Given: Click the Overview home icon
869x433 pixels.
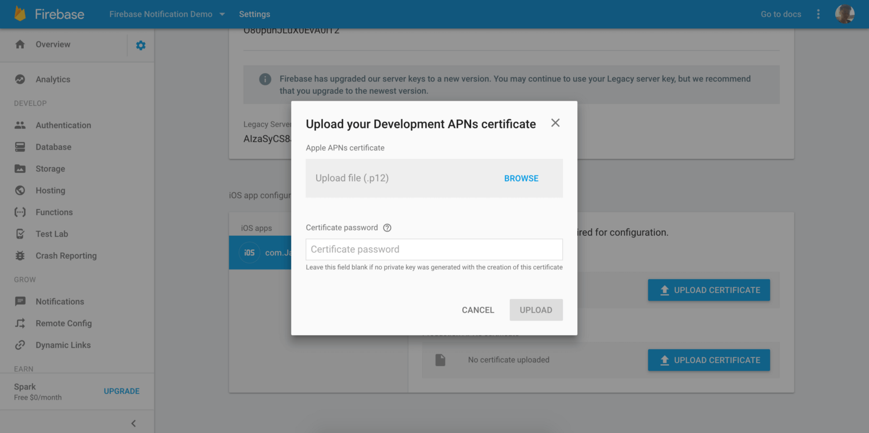Looking at the screenshot, I should (20, 44).
